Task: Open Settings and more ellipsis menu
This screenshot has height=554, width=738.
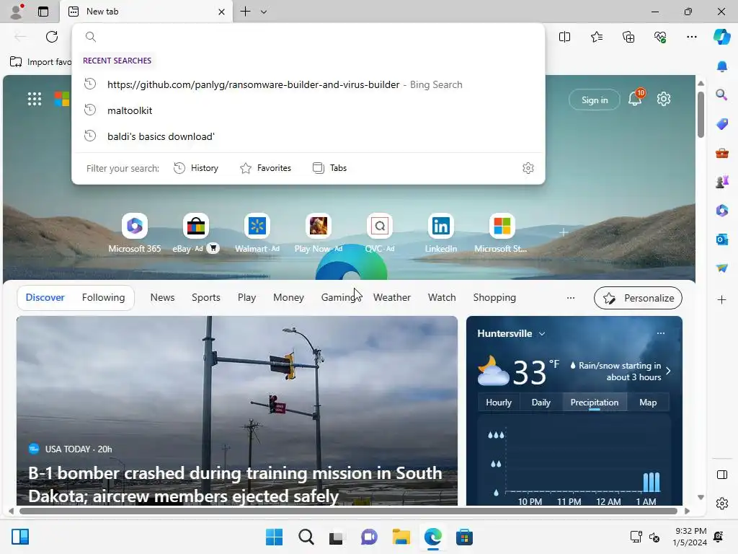Action: coord(691,37)
